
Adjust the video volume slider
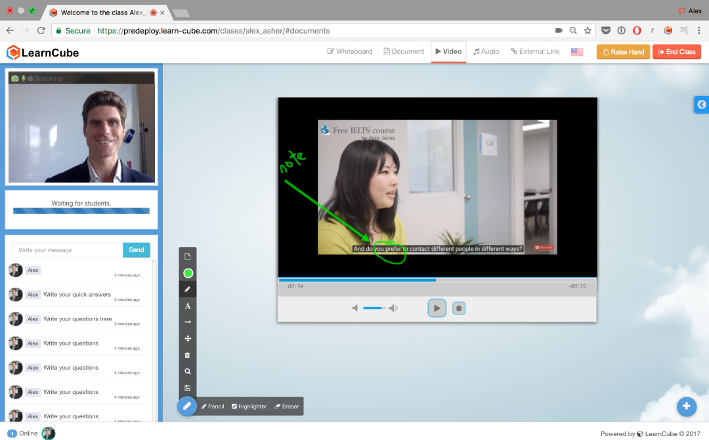click(374, 308)
